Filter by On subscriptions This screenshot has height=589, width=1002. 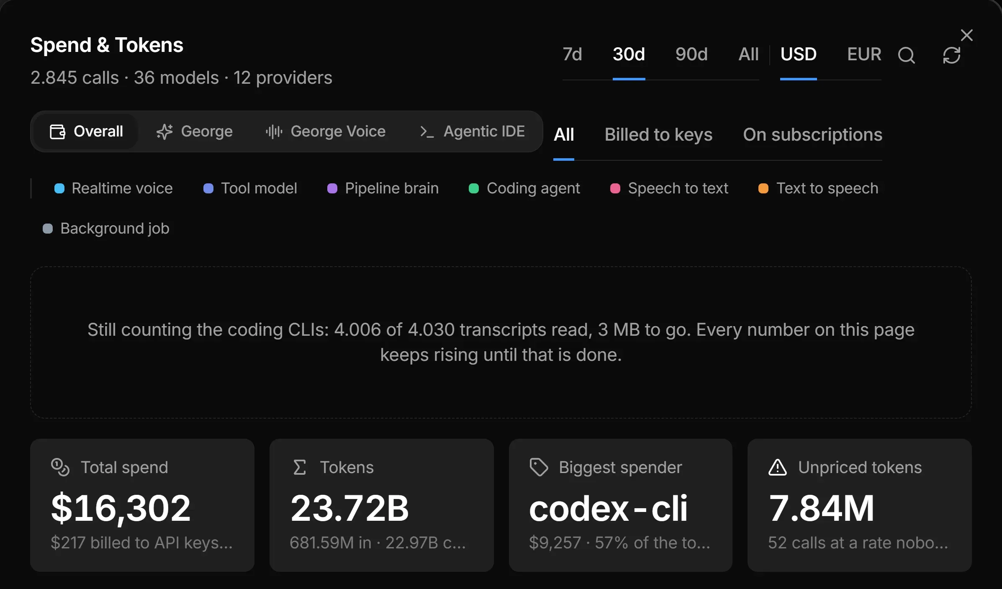(x=812, y=135)
